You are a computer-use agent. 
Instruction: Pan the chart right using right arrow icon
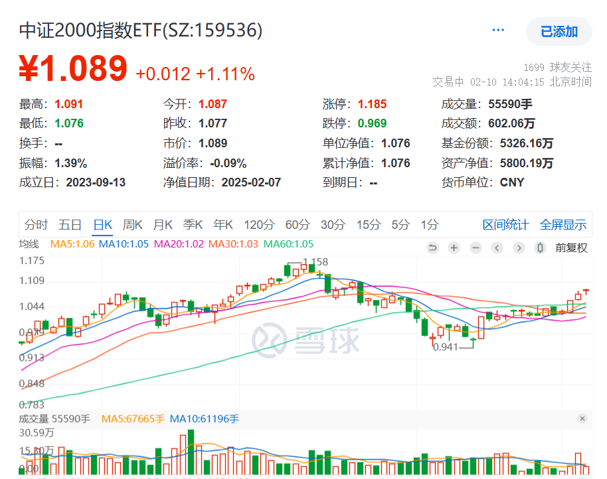(x=519, y=247)
